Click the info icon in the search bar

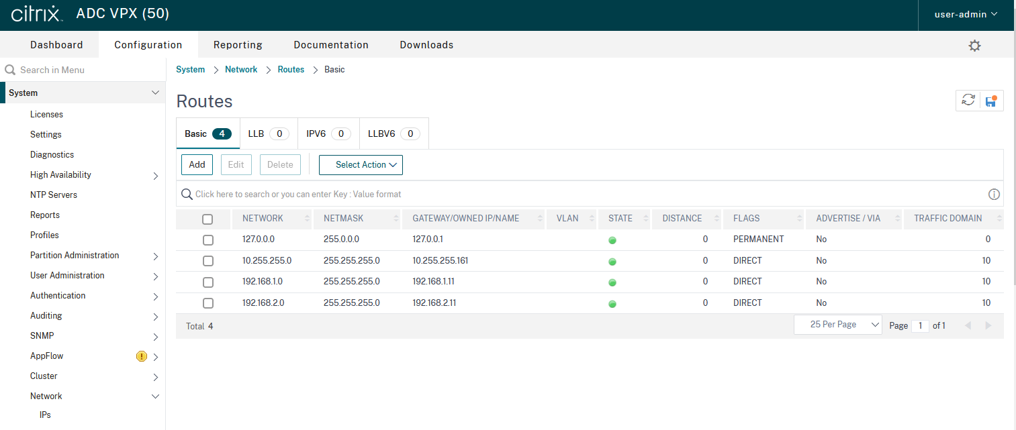click(994, 194)
